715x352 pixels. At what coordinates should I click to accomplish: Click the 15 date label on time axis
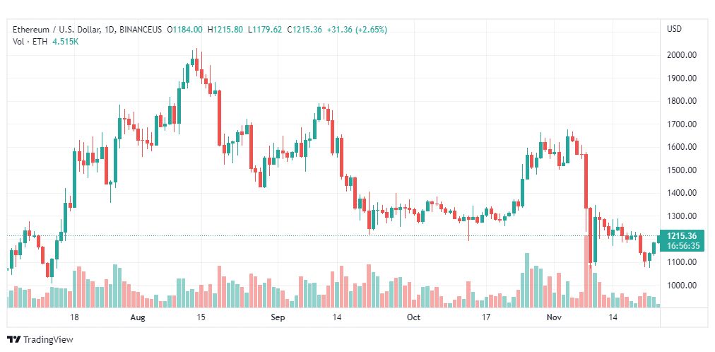(x=201, y=317)
